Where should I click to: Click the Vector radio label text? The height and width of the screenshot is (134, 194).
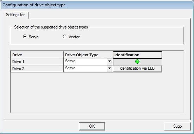coord(74,37)
